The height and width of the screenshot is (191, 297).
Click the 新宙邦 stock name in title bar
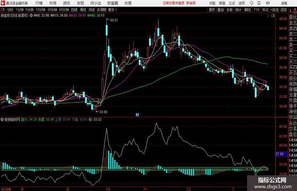click(191, 3)
